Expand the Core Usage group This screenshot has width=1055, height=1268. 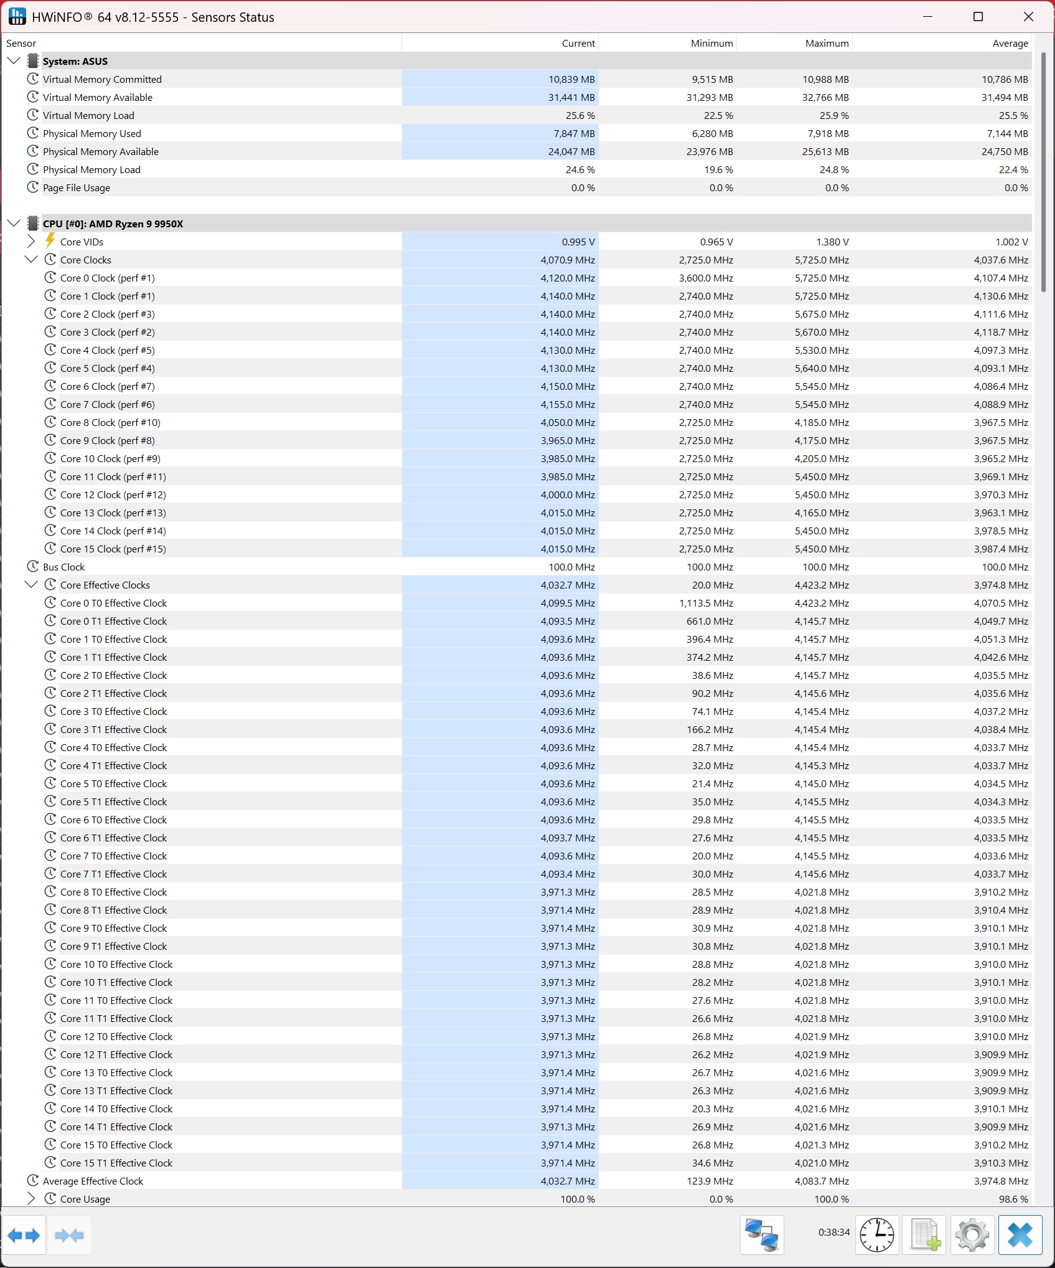click(32, 1199)
